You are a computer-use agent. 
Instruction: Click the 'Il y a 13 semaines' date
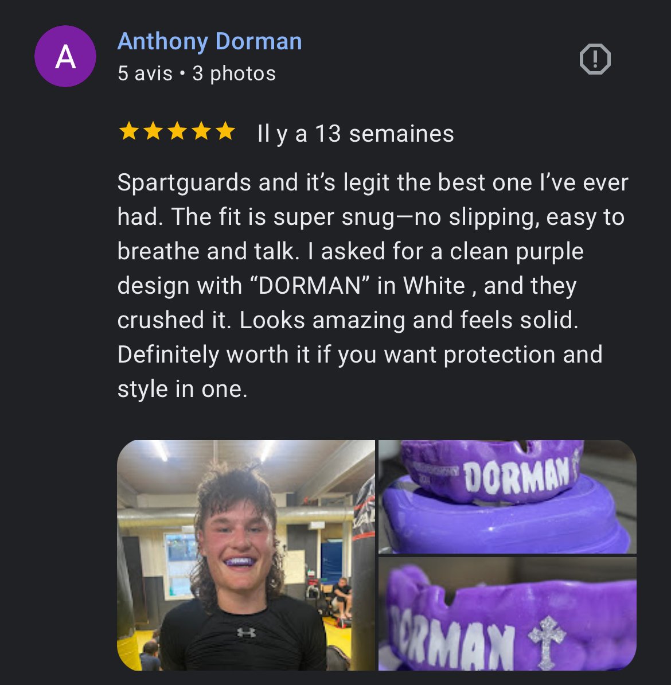tap(356, 134)
